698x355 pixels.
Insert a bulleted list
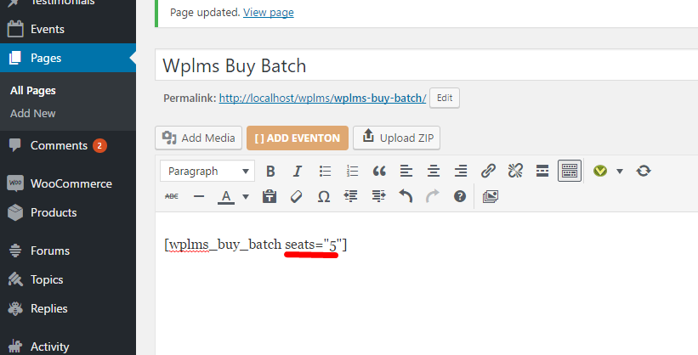pyautogui.click(x=325, y=171)
